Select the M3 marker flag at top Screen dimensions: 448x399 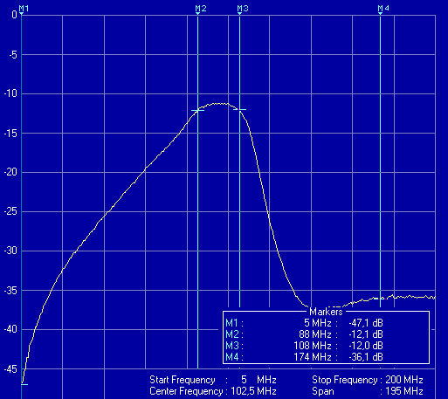click(243, 9)
